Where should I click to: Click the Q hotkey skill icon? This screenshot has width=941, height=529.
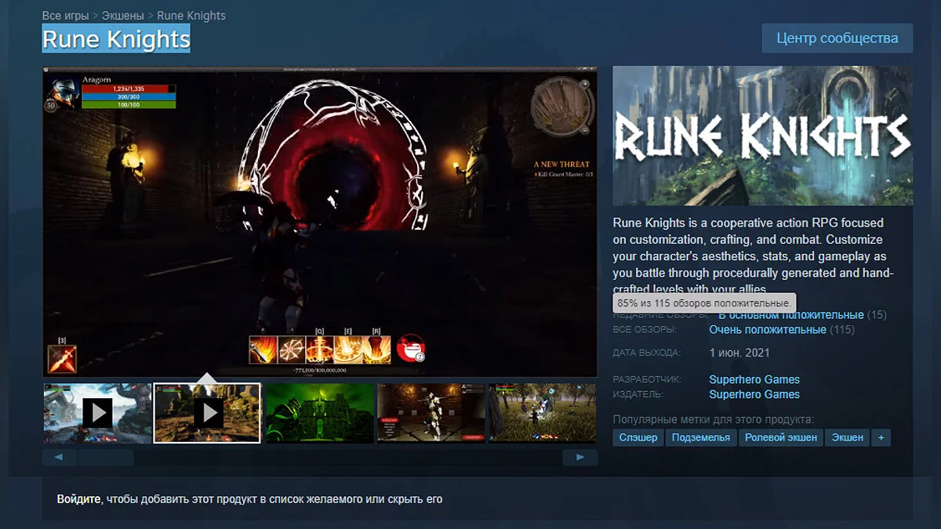[x=320, y=350]
